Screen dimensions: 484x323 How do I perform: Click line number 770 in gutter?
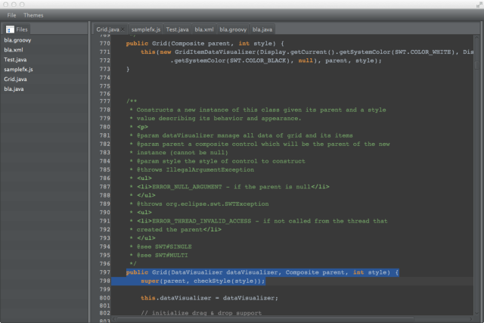tap(104, 44)
